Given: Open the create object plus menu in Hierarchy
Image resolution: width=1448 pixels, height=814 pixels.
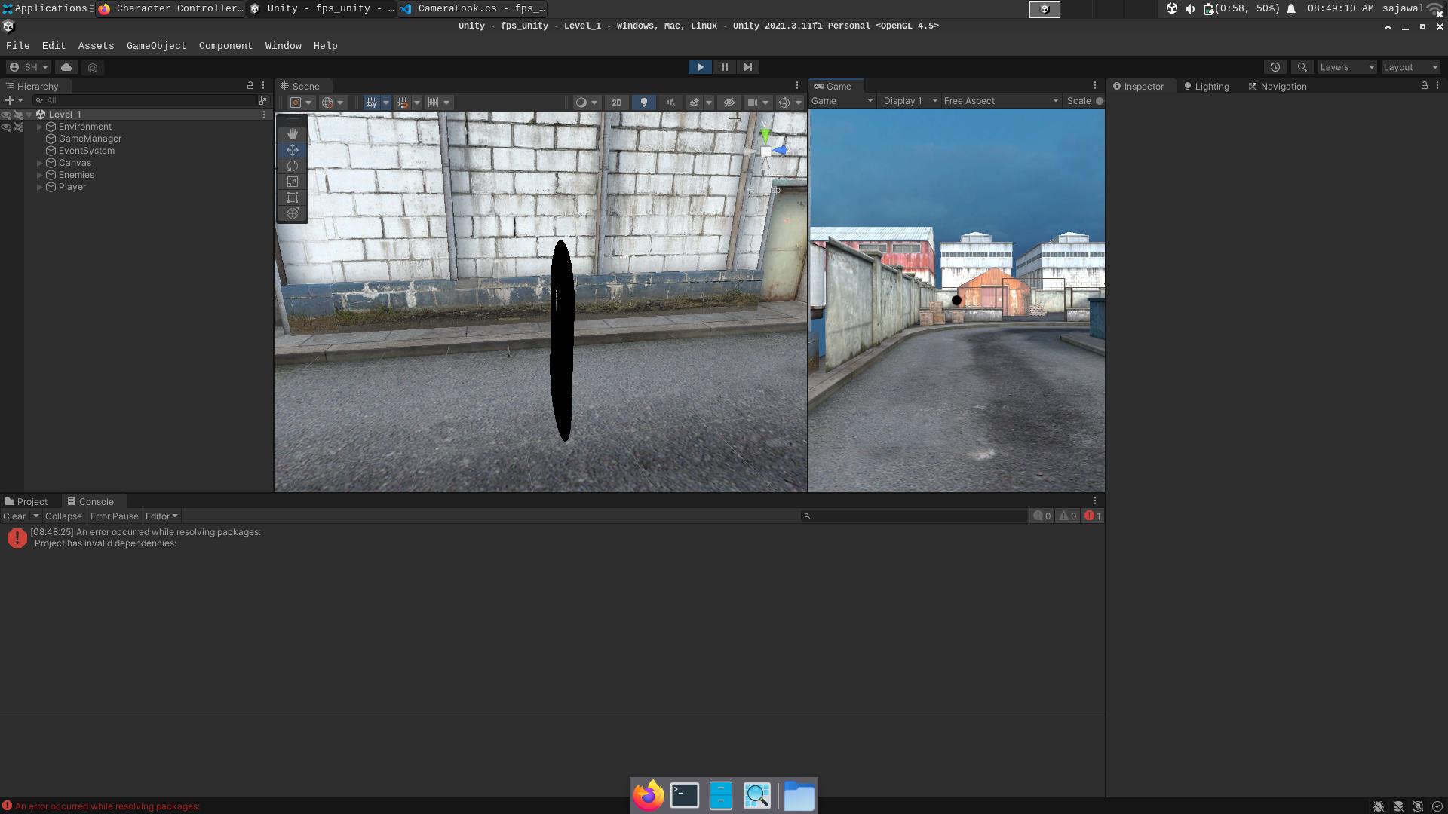Looking at the screenshot, I should pos(14,100).
